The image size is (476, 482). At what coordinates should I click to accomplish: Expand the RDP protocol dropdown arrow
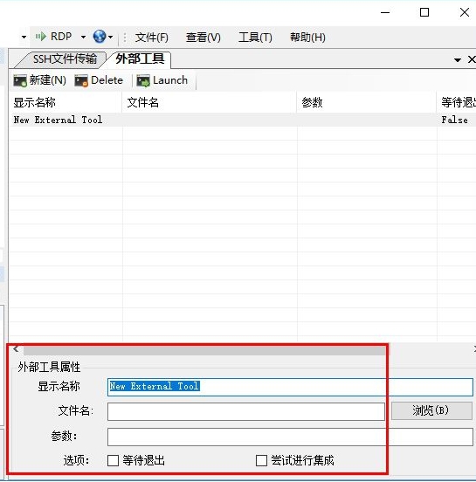(x=83, y=38)
